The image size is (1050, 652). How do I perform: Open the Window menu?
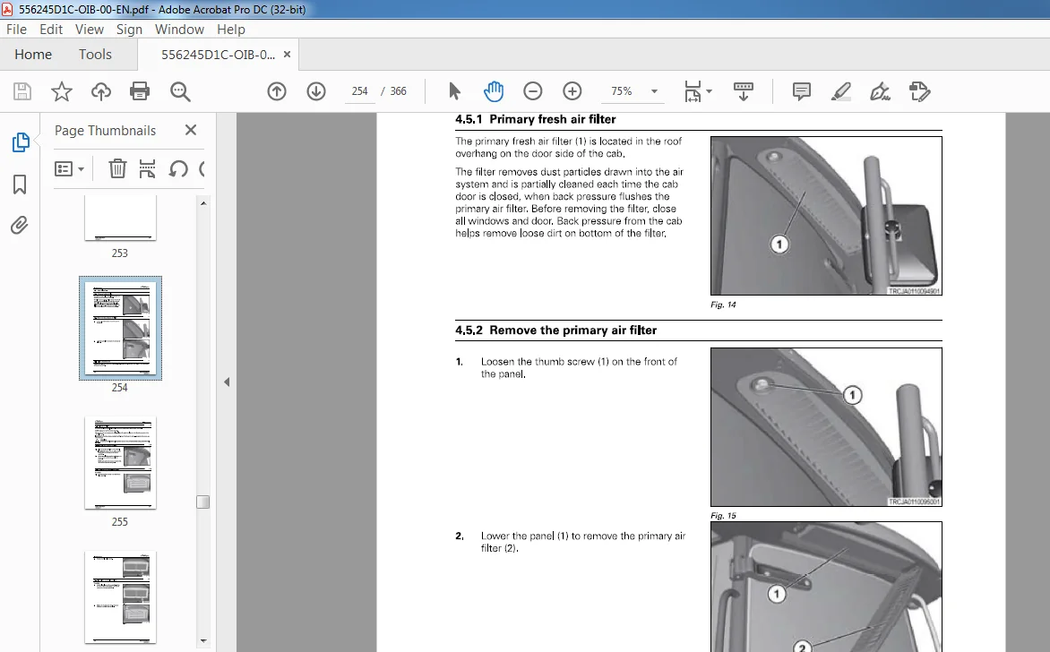(x=179, y=30)
